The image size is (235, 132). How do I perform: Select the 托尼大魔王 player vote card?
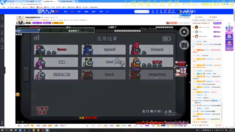click(x=56, y=75)
